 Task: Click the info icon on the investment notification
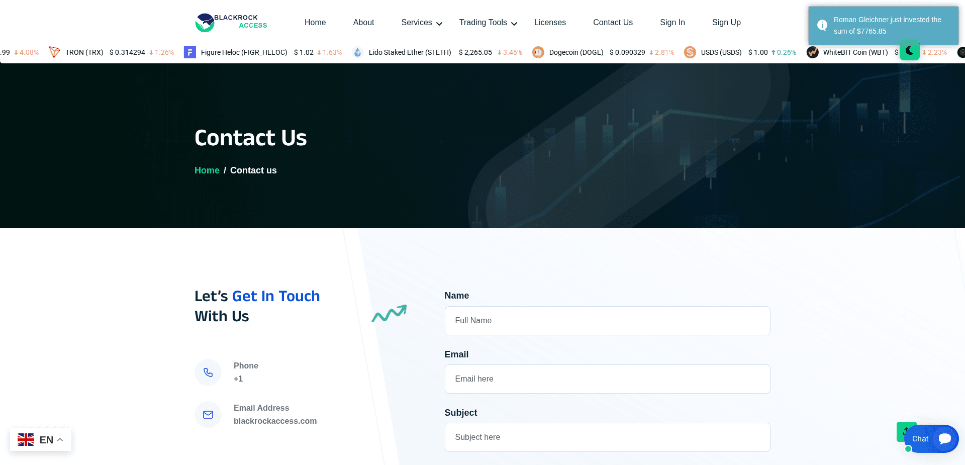click(822, 25)
